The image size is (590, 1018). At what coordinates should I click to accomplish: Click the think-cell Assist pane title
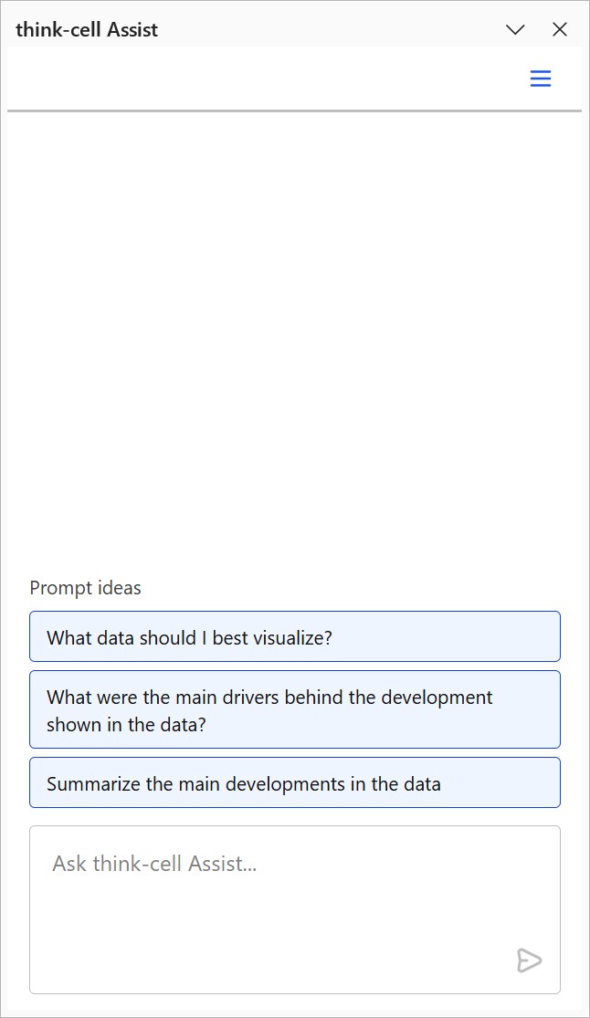(87, 29)
